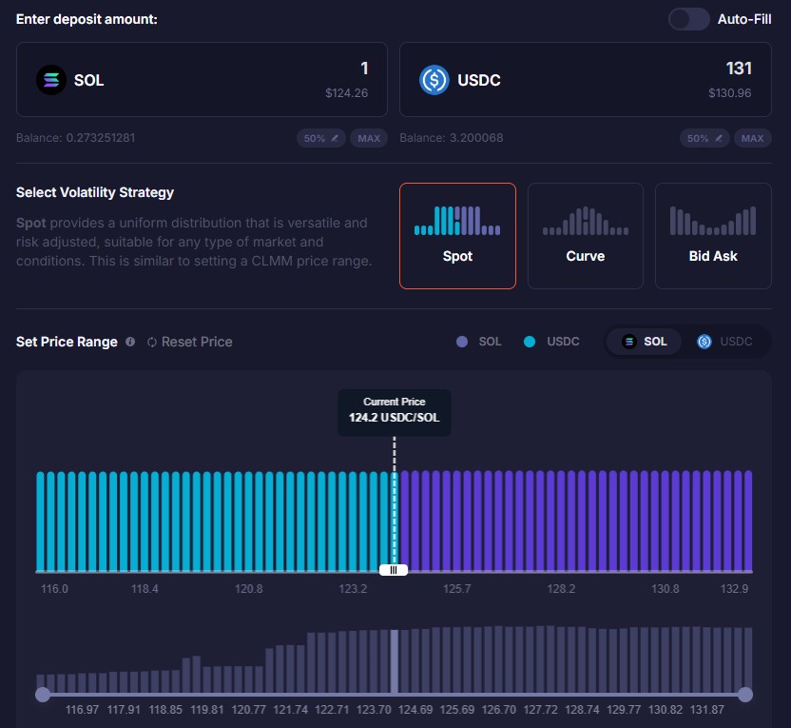Click the current price handle on chart
The height and width of the screenshot is (728, 791).
tap(394, 569)
